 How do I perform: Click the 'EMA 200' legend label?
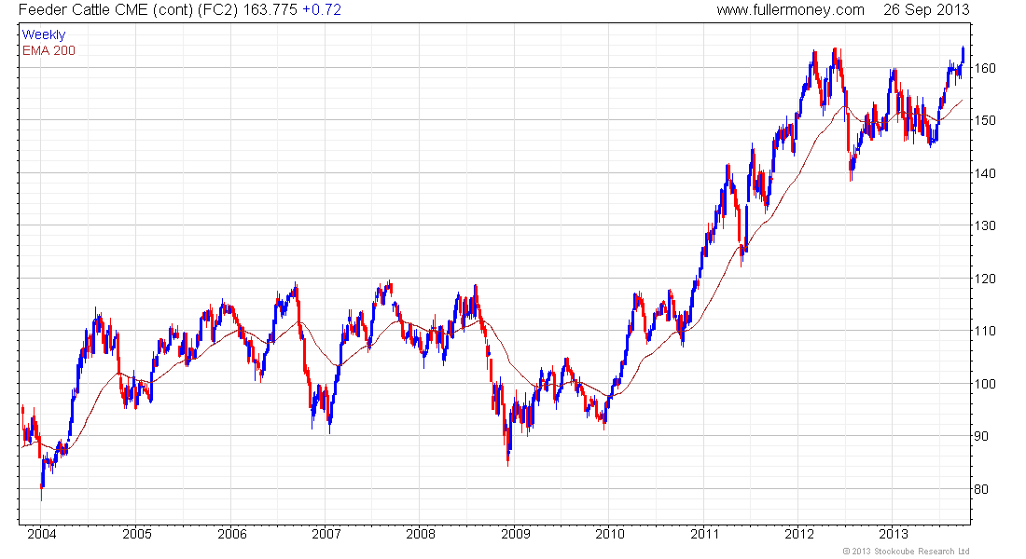[49, 50]
